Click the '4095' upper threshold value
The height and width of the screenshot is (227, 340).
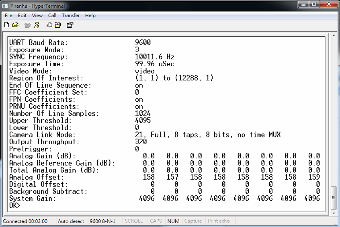(x=143, y=121)
